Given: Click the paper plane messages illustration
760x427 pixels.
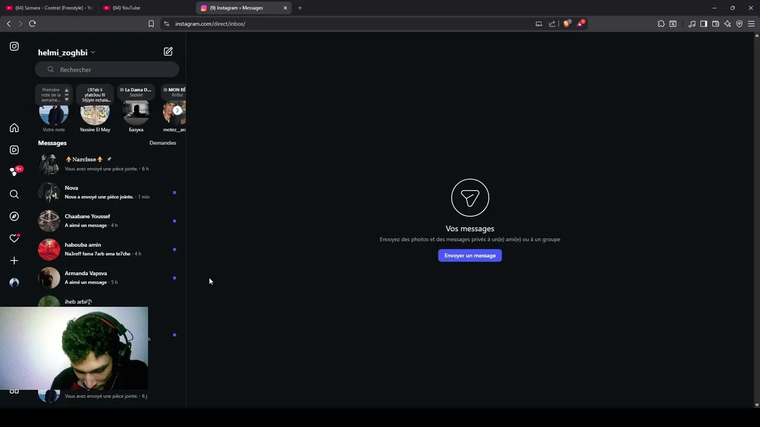Looking at the screenshot, I should point(470,197).
